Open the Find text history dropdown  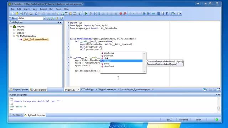tap(44, 18)
